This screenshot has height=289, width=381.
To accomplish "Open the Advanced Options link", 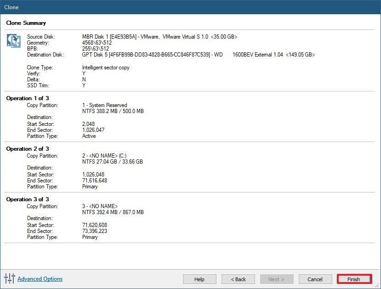I will (40, 278).
